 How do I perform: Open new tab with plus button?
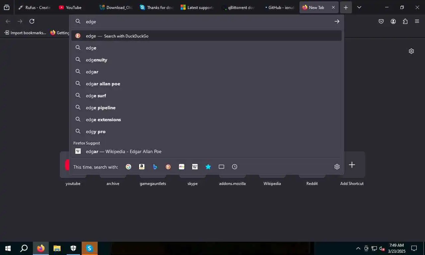[x=346, y=7]
